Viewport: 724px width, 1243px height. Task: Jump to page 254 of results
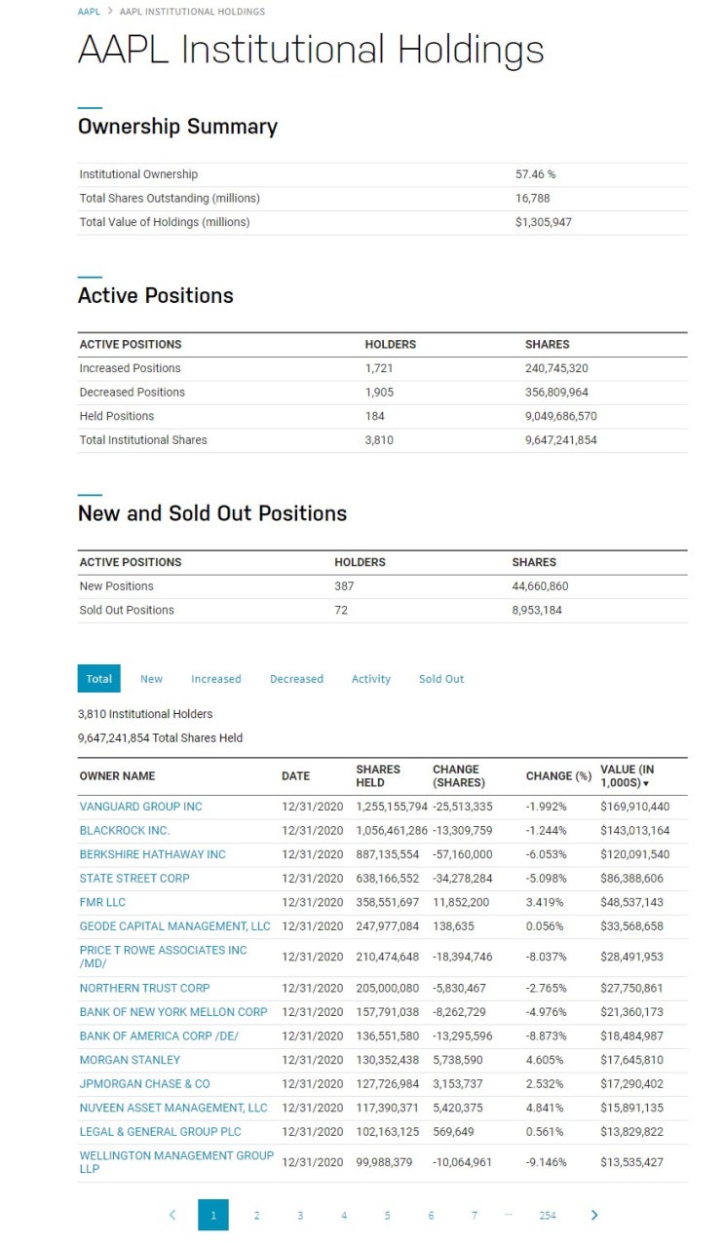click(548, 1215)
